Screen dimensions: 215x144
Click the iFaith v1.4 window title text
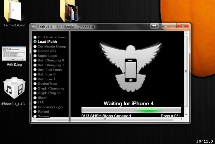(65, 27)
